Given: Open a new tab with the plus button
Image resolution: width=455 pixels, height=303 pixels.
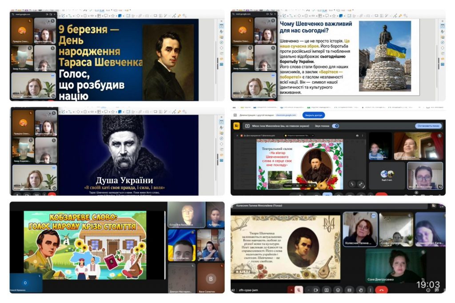Looking at the screenshot, I should tap(312, 135).
